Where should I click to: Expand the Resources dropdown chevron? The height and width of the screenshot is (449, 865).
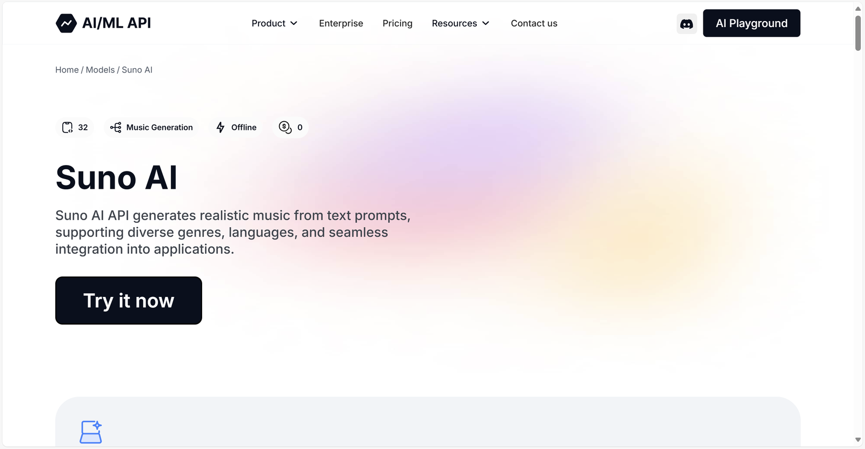[485, 23]
